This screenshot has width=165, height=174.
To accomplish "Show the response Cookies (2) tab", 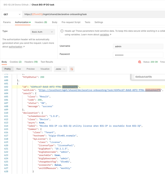I will point(16,62).
